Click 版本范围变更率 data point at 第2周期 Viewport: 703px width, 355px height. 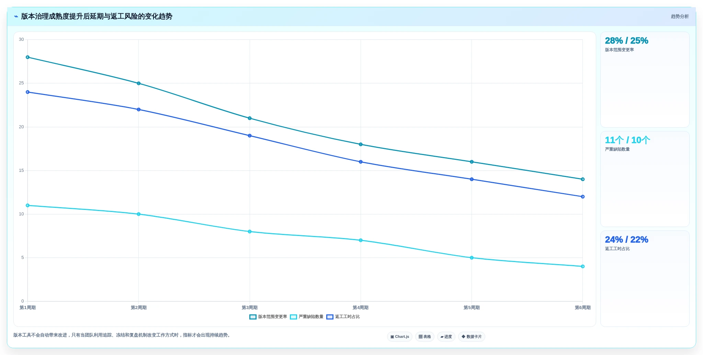pos(139,83)
